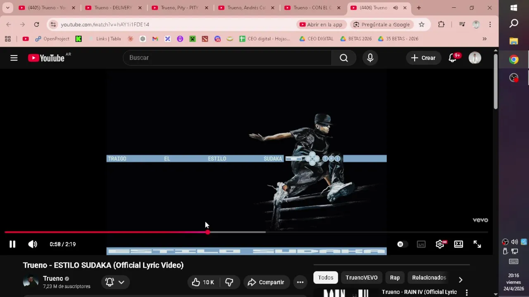
Task: Click the search magnifier button
Action: click(x=344, y=58)
